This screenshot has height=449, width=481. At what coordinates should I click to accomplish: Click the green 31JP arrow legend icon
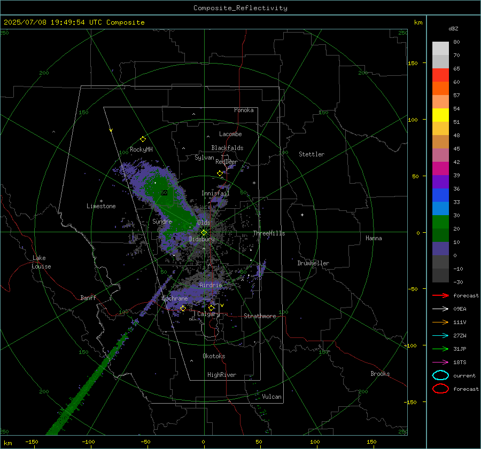coord(440,349)
